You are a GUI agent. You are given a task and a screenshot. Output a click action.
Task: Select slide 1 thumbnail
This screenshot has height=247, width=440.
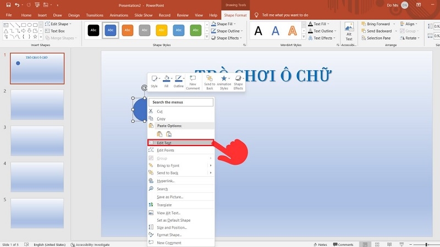[x=37, y=68]
